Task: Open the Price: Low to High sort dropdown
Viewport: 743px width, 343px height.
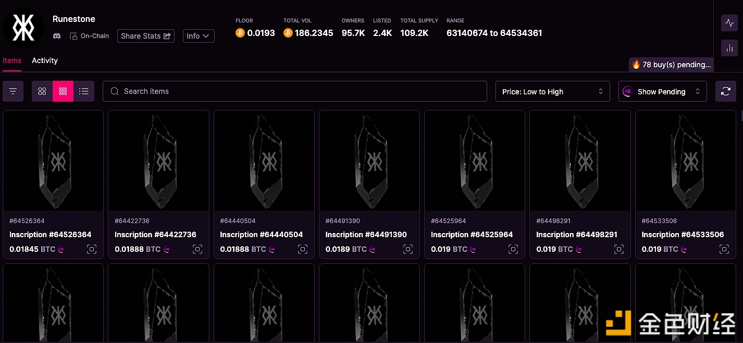Action: (x=553, y=91)
